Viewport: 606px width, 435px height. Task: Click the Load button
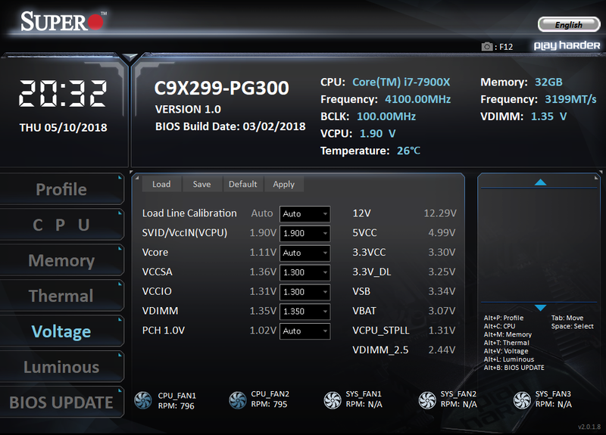[161, 184]
